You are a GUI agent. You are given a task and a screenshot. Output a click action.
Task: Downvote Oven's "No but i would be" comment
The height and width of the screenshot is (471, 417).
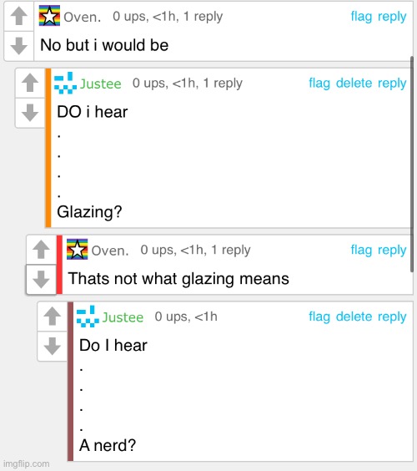coord(19,46)
